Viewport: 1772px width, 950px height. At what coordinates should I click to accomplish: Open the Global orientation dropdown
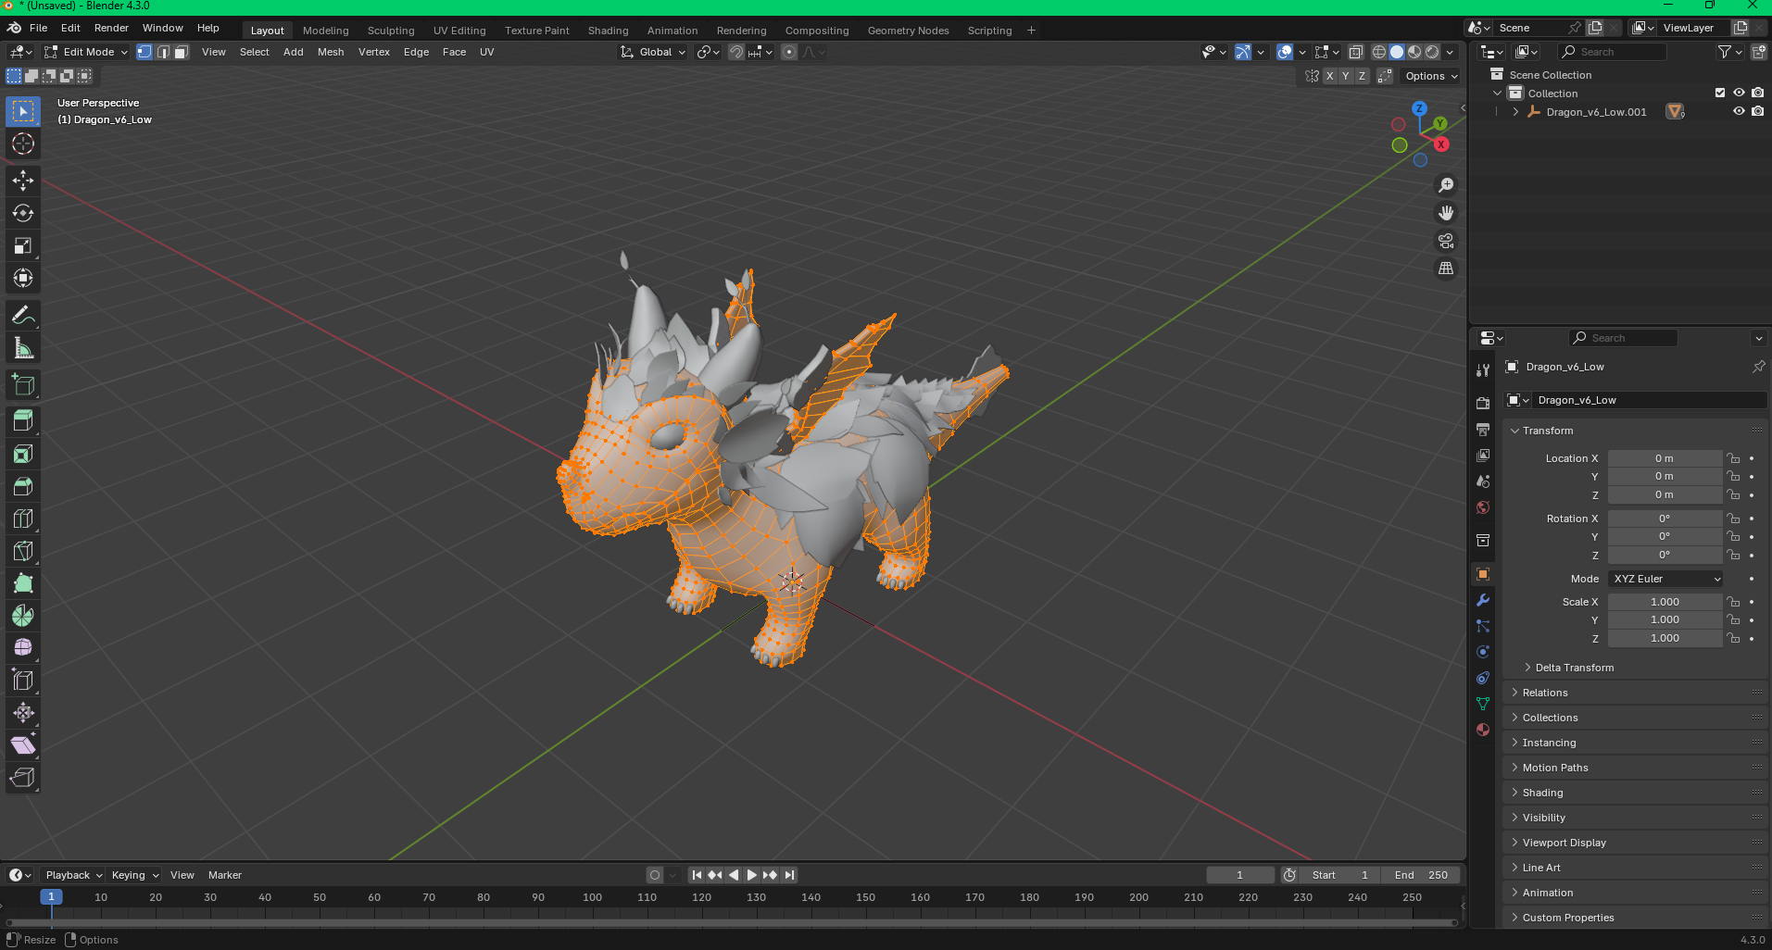(654, 52)
